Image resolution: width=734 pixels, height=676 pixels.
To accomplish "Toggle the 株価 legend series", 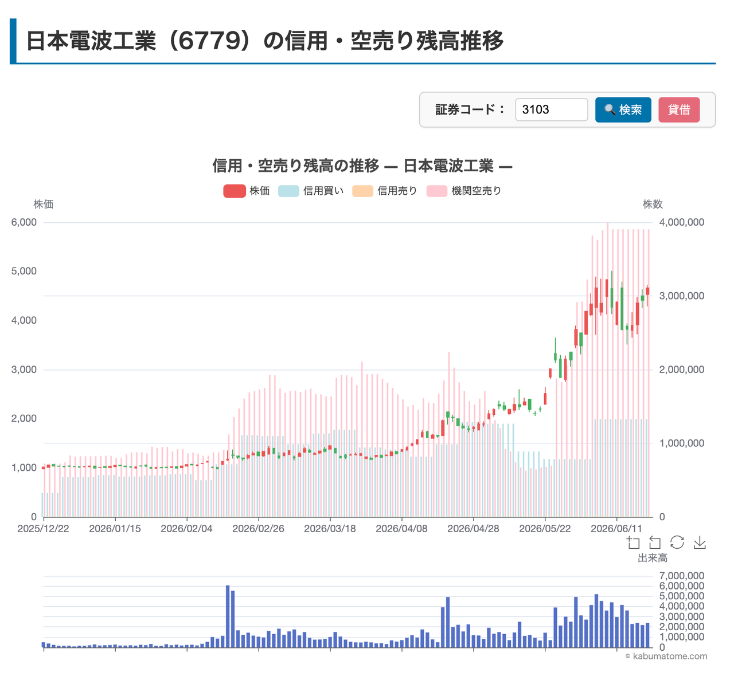I will point(247,191).
